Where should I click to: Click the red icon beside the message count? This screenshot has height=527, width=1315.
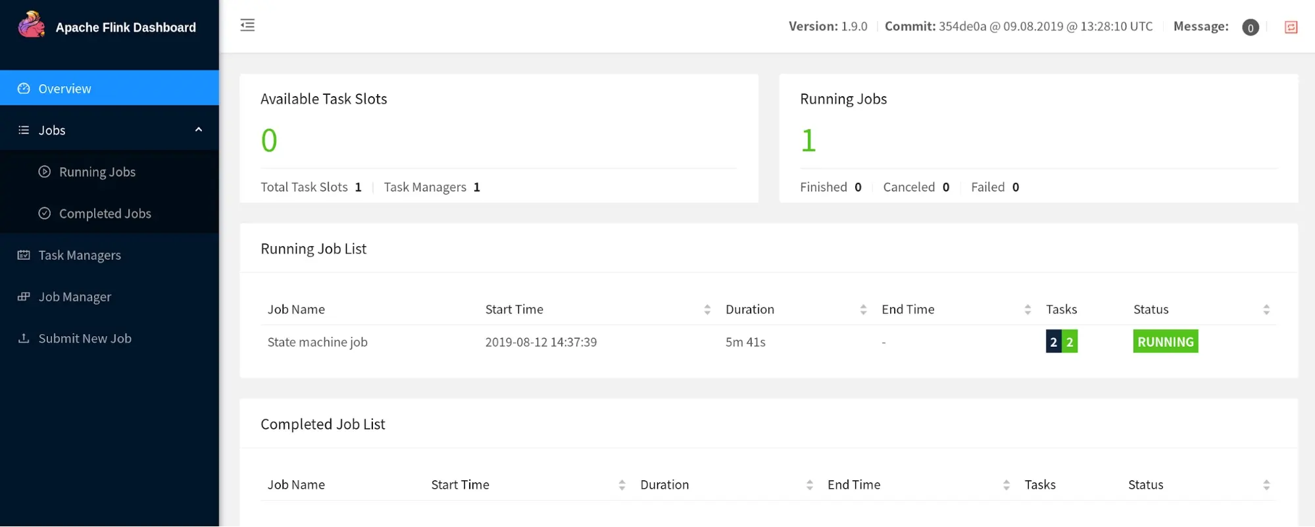1291,27
